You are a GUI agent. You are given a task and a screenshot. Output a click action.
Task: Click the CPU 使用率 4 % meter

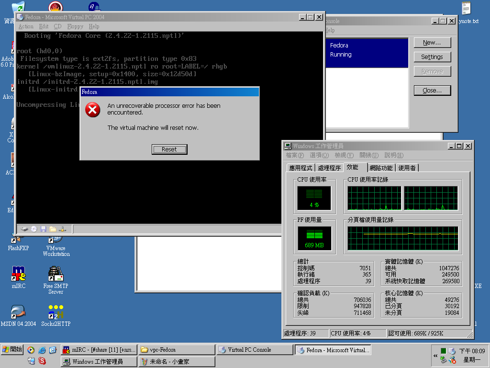point(314,198)
